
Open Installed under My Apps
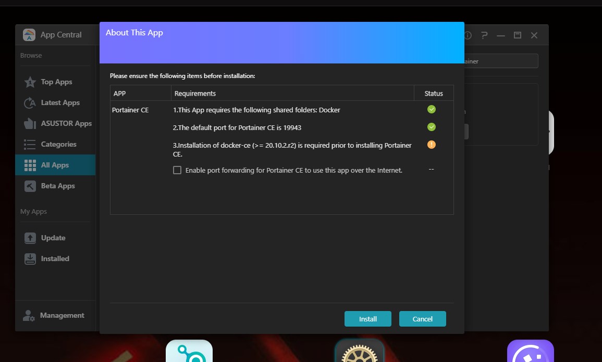(x=55, y=258)
